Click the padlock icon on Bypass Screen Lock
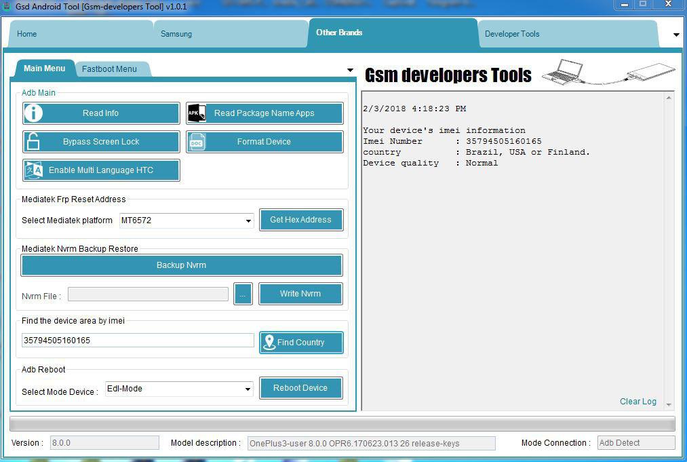This screenshot has width=687, height=462. point(33,141)
